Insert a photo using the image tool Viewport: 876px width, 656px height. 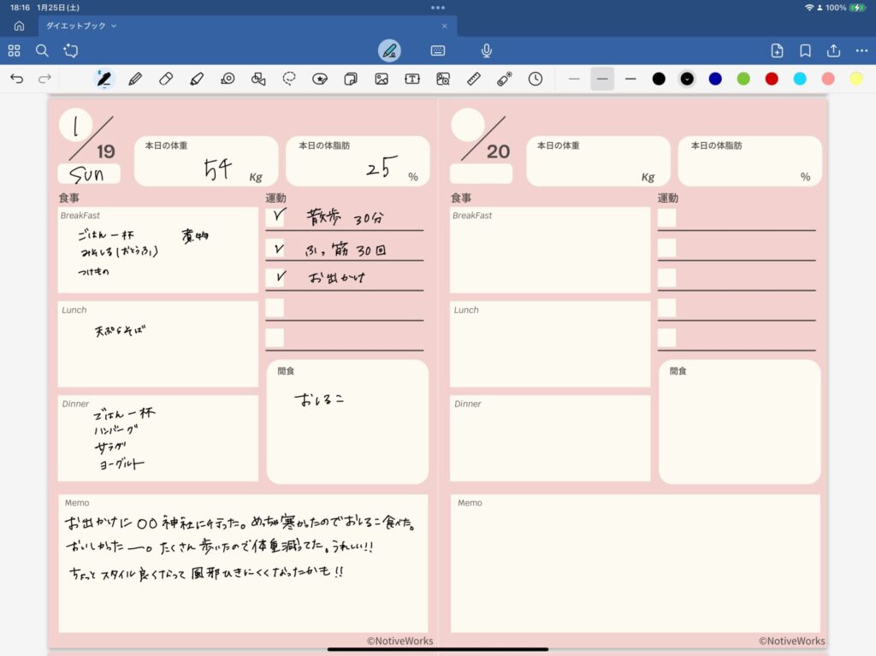pos(381,79)
